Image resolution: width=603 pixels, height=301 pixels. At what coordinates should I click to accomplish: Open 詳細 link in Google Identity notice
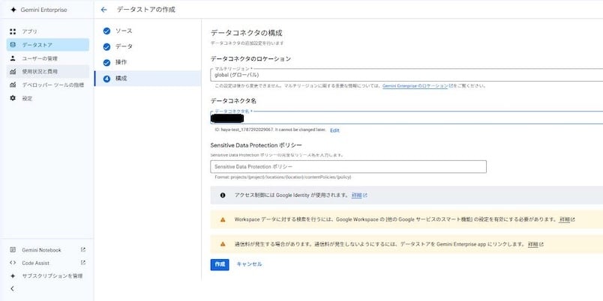click(x=359, y=195)
